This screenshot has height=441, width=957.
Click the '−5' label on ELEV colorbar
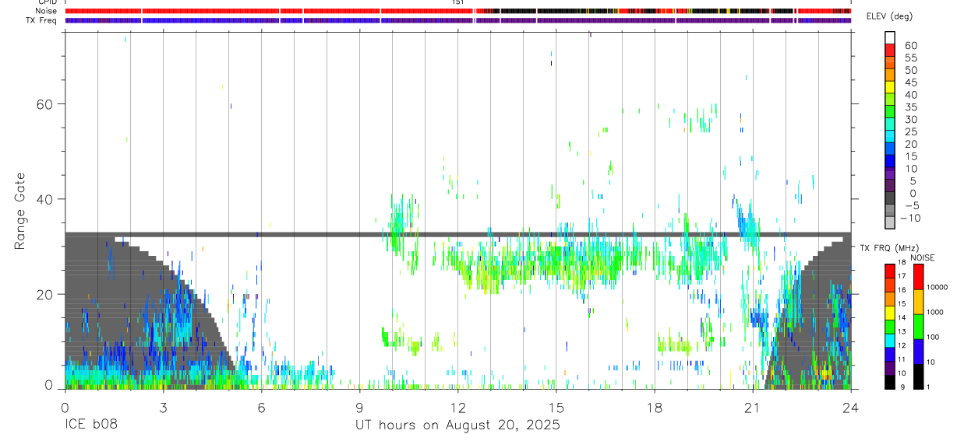[911, 205]
